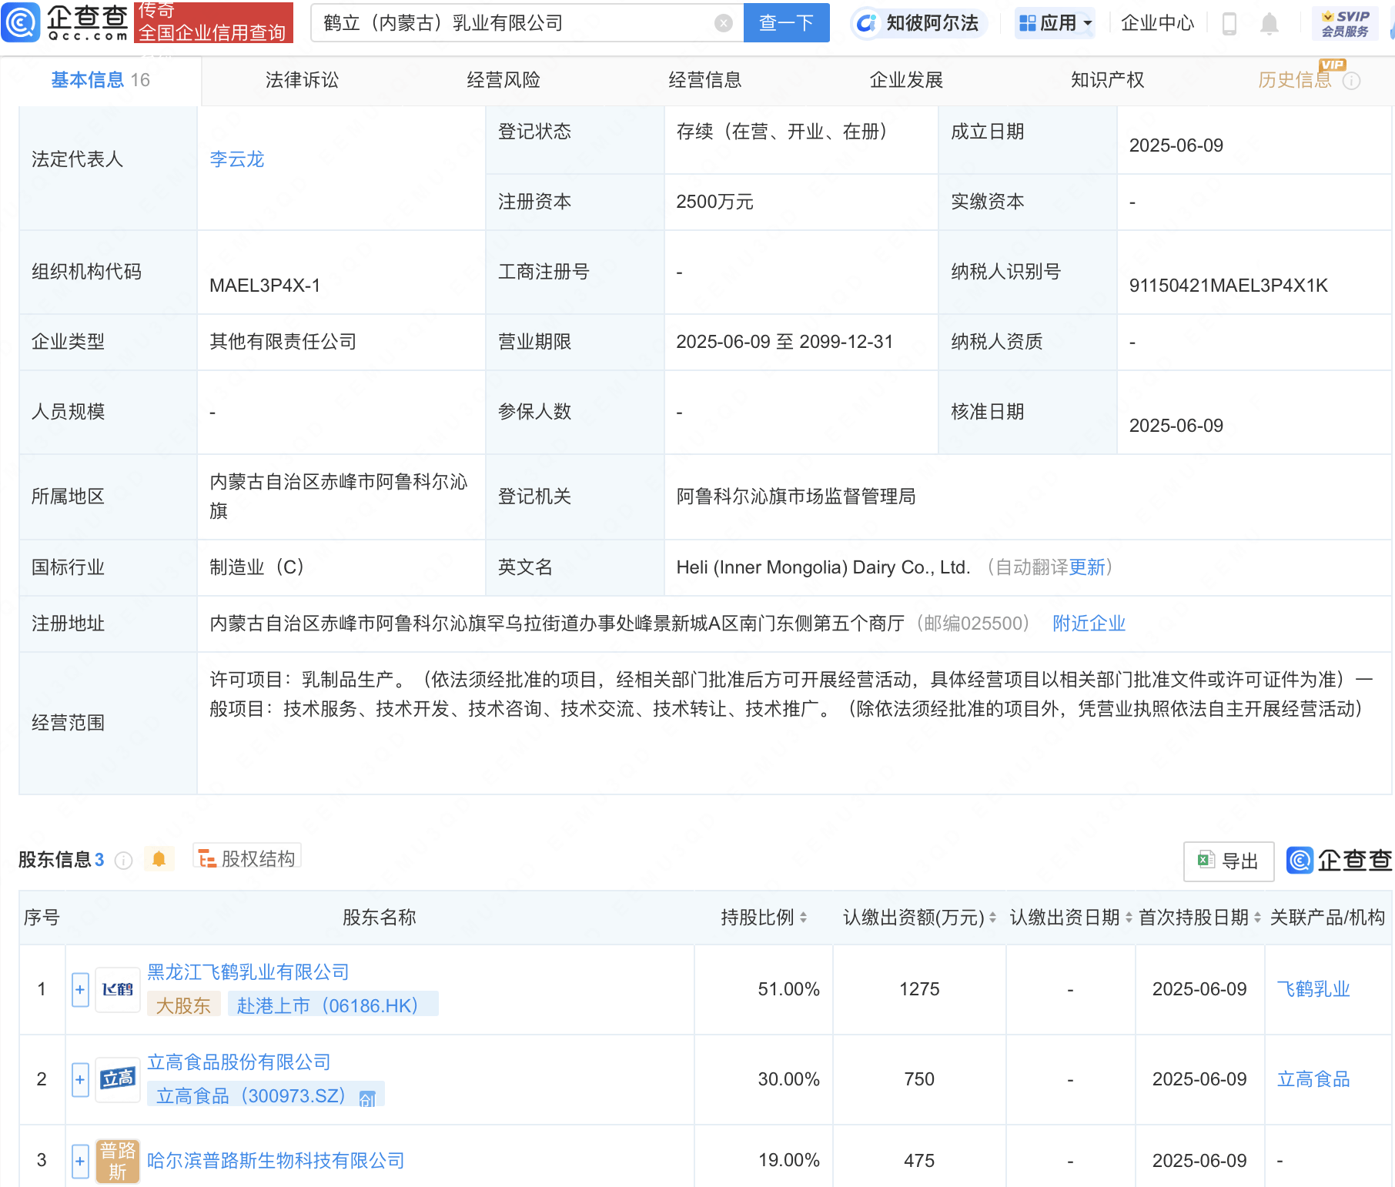Open related product 飞鹤乳业
Screen dimensions: 1395x1187
pos(1313,989)
